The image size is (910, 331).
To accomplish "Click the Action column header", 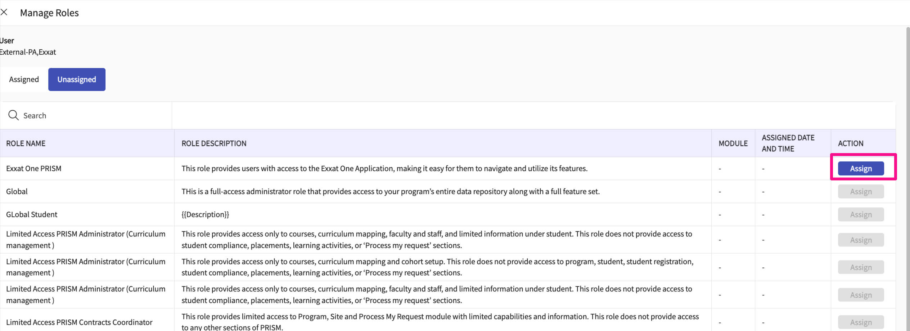I will tap(850, 143).
